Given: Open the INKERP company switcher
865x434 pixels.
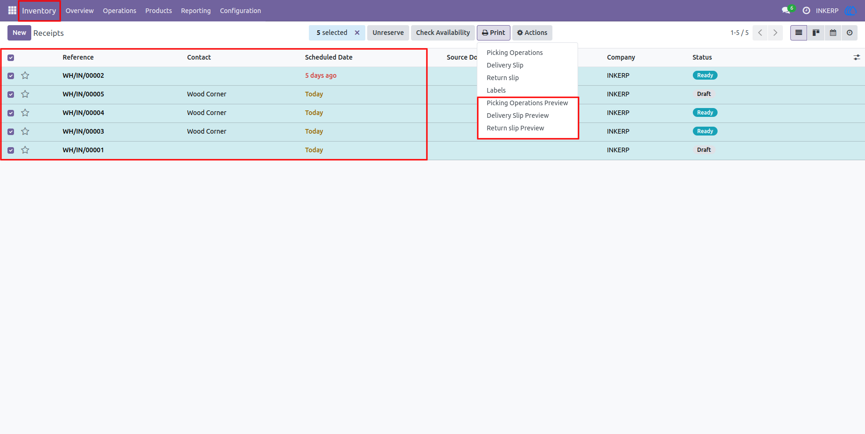Looking at the screenshot, I should click(x=827, y=11).
